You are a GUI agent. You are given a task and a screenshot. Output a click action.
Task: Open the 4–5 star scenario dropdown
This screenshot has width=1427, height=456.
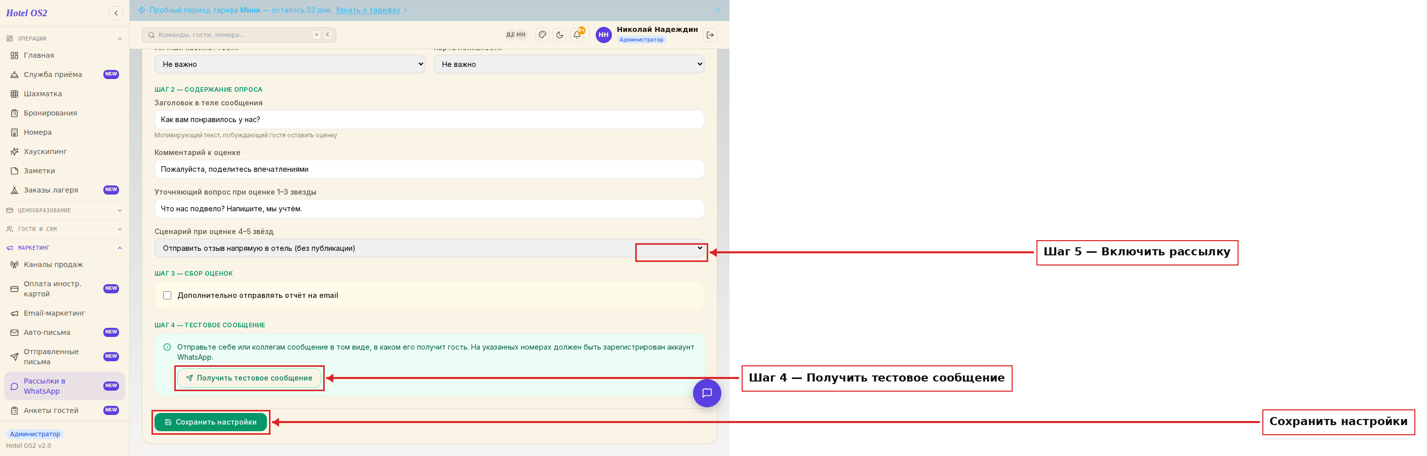(430, 248)
